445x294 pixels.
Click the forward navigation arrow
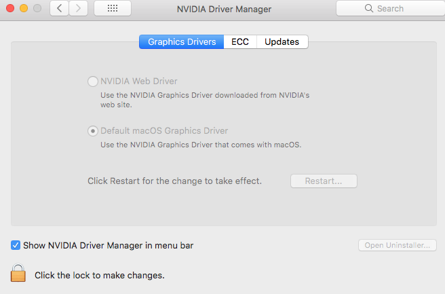click(79, 9)
